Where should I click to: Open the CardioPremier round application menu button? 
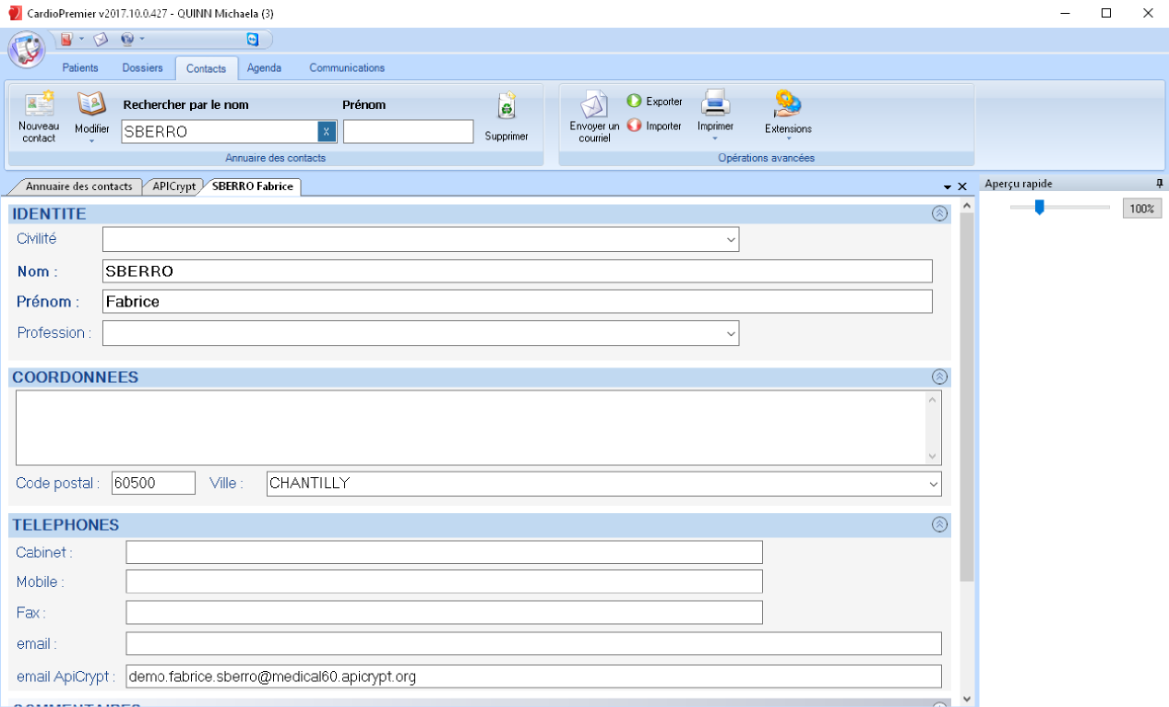pyautogui.click(x=27, y=49)
